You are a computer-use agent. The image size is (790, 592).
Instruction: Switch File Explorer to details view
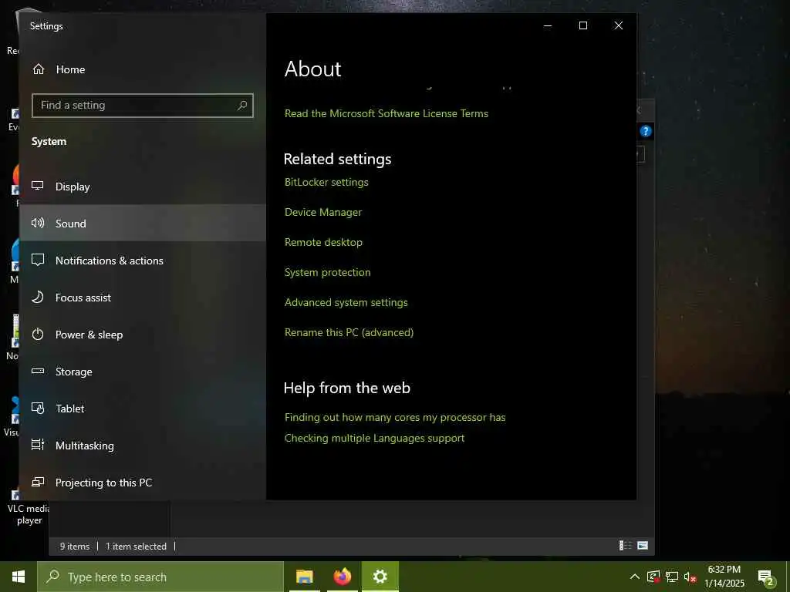tap(625, 545)
